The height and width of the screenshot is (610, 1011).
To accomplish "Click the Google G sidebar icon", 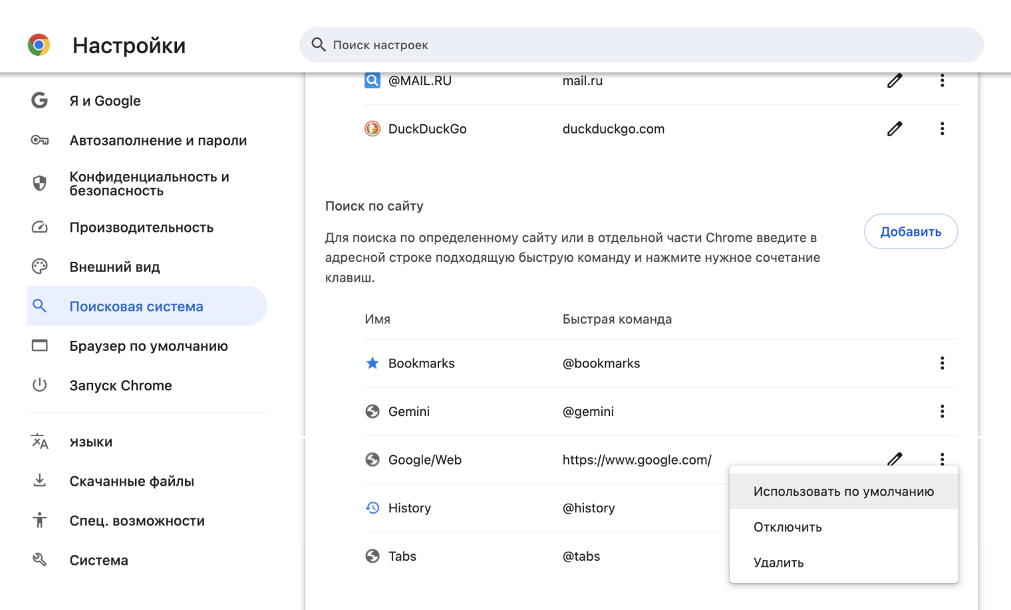I will [x=39, y=100].
